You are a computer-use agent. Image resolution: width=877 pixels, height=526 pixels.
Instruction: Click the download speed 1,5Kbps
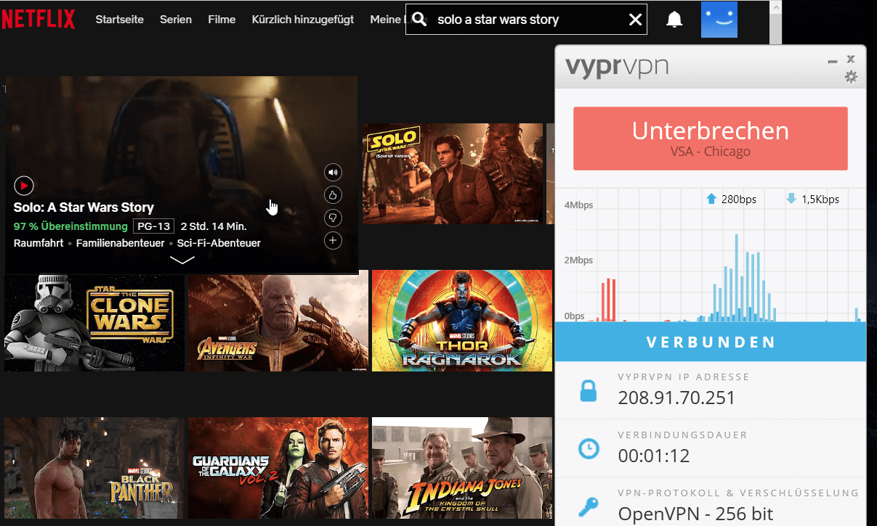click(820, 199)
